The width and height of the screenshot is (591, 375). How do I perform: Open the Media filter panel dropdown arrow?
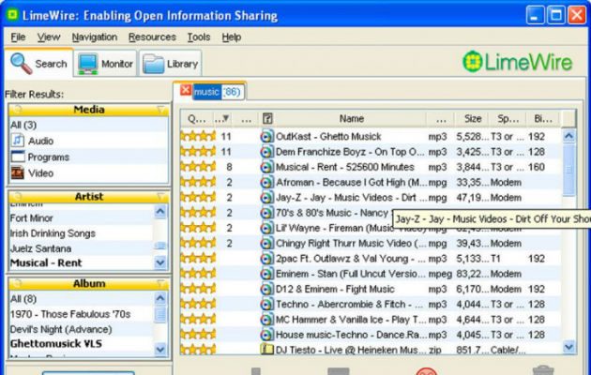pos(159,110)
